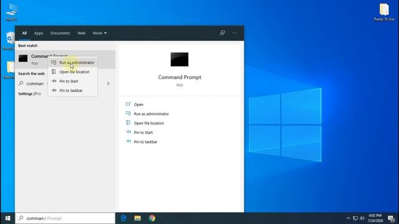Click the pin icon beside Pin to Start in context menu
Screen dimensions: 399x224
54,81
